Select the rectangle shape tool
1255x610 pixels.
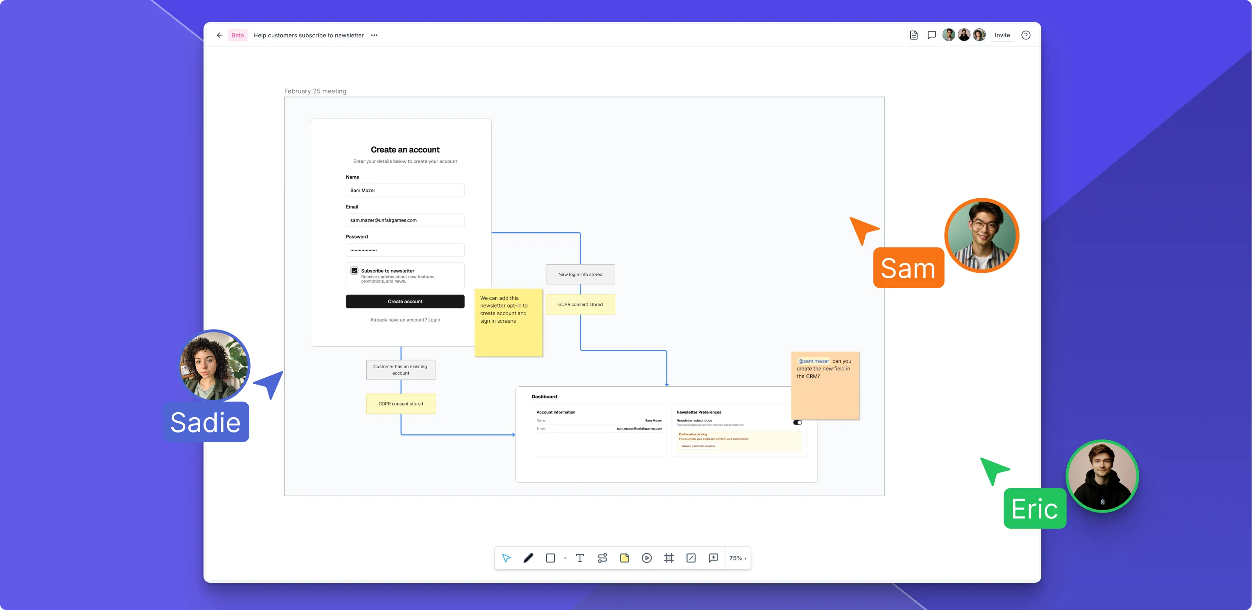[550, 558]
